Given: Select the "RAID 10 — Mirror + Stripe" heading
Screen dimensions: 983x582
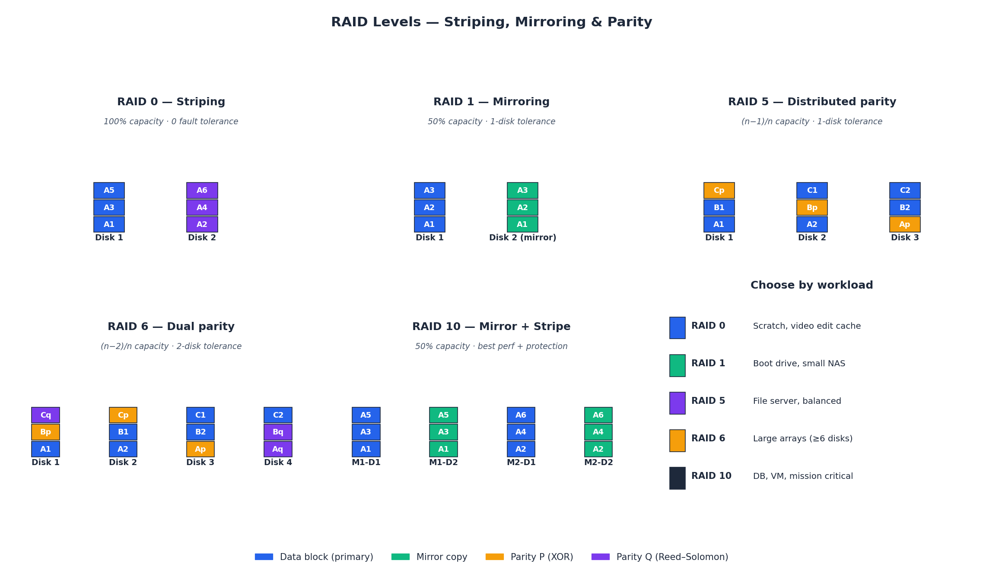Looking at the screenshot, I should click(x=491, y=327).
